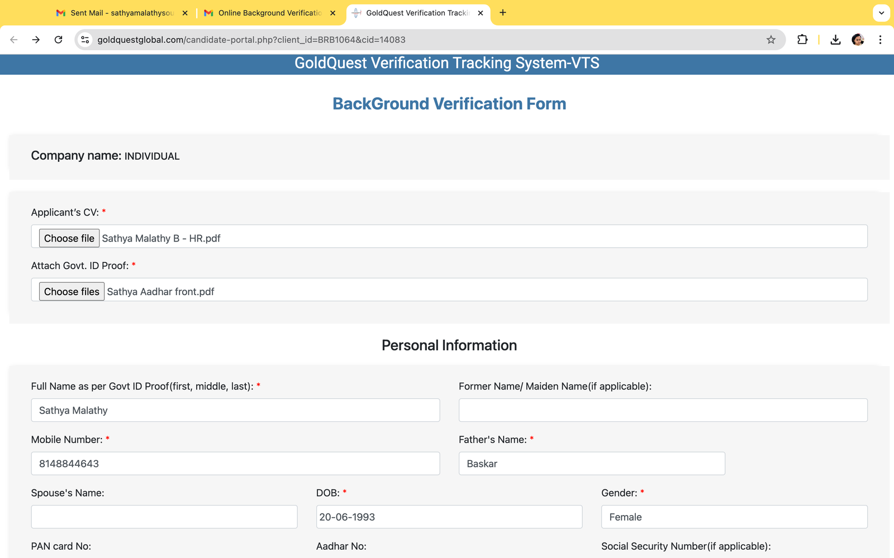Expand the tab search dropdown
The height and width of the screenshot is (558, 894).
point(881,13)
